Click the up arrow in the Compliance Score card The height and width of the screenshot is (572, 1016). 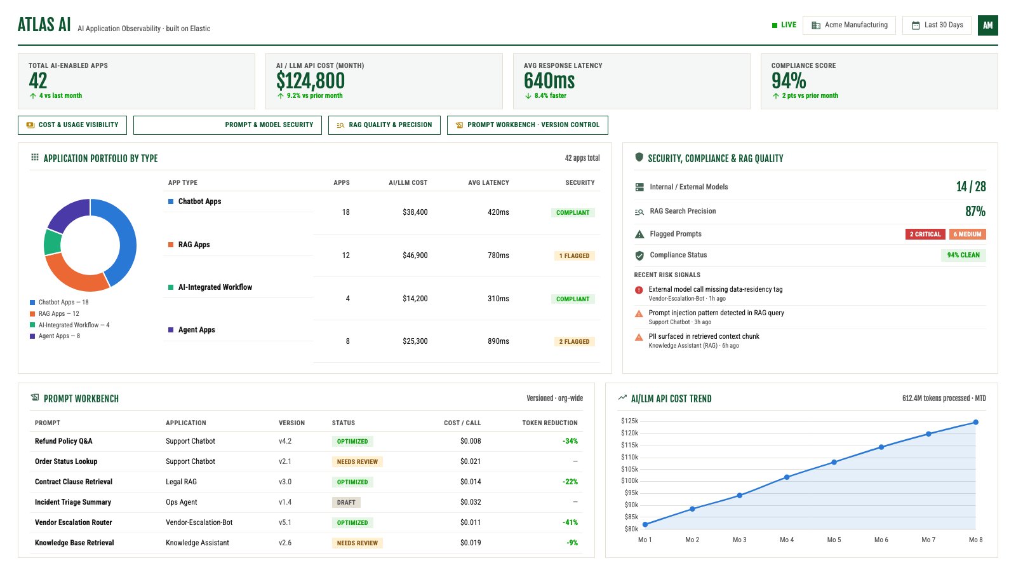tap(776, 96)
